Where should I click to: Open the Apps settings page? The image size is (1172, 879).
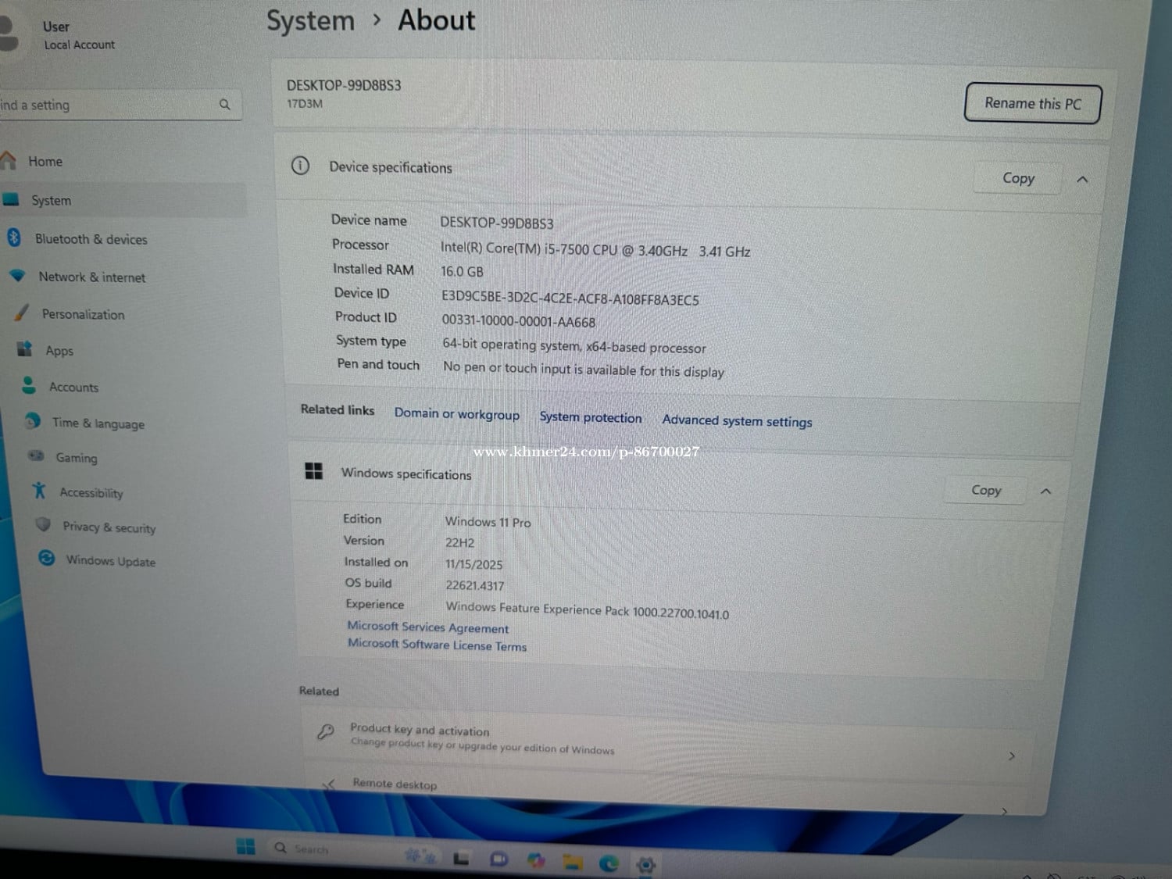coord(59,351)
